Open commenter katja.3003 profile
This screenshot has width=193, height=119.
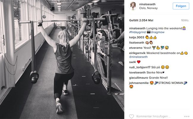tap(137, 37)
